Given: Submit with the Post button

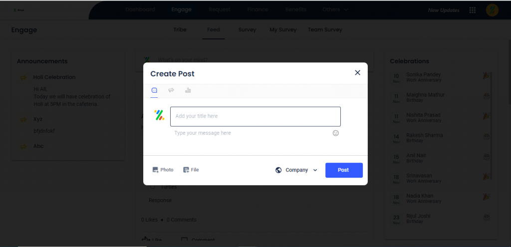Looking at the screenshot, I should tap(344, 170).
